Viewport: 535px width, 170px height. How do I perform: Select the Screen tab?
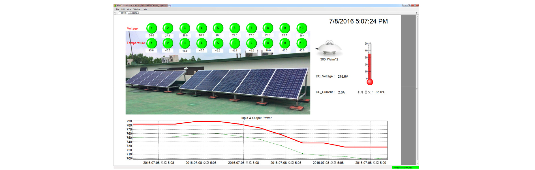point(124,13)
